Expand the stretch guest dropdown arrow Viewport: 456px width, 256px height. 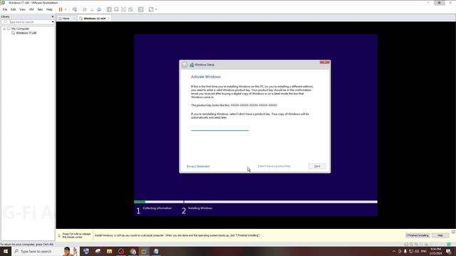tap(156, 9)
